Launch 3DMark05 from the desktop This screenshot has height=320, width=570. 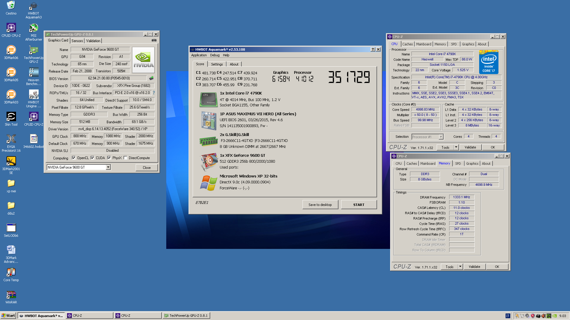11,74
